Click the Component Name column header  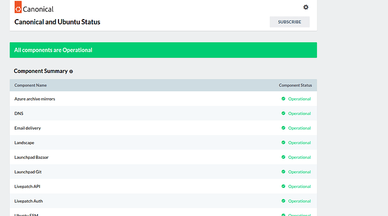click(30, 85)
